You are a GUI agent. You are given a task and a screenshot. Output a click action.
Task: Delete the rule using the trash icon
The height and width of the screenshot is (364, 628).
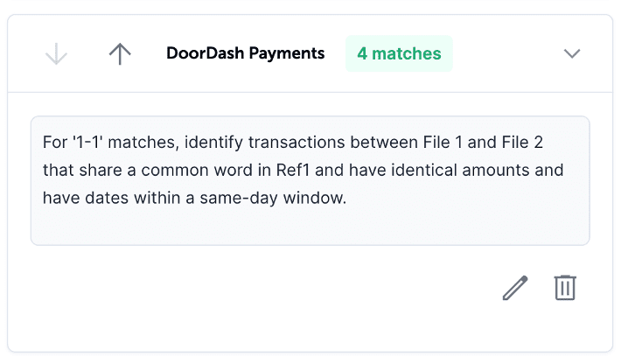pyautogui.click(x=565, y=288)
